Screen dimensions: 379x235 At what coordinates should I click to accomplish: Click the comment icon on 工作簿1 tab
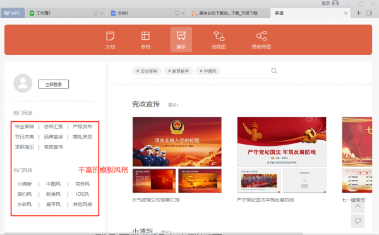(96, 13)
